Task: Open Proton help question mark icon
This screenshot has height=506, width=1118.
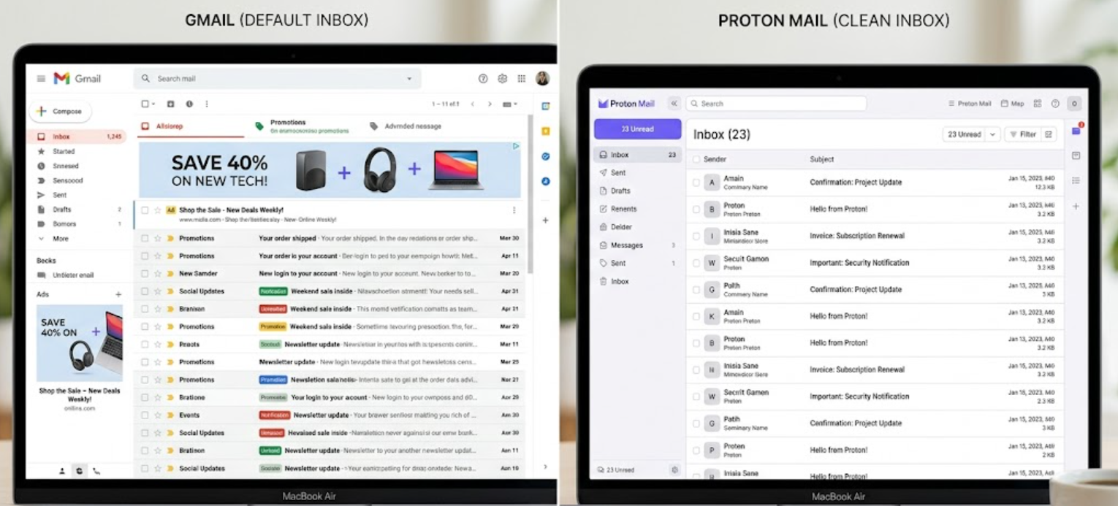Action: click(1055, 104)
